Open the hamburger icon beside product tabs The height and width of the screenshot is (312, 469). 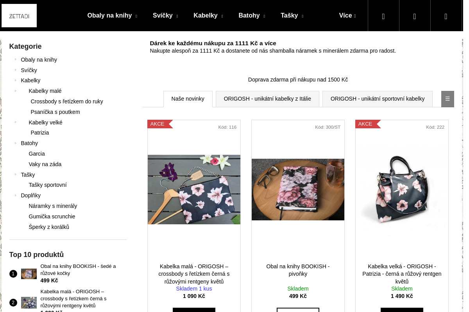click(448, 99)
